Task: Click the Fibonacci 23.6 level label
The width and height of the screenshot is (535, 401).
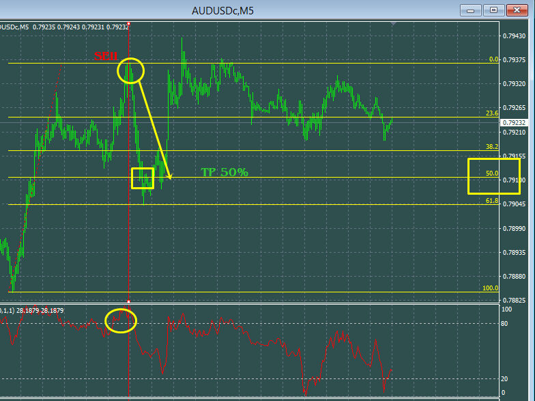Action: [492, 113]
